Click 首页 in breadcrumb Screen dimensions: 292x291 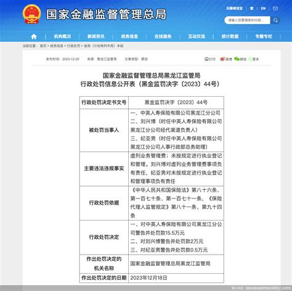[43, 46]
